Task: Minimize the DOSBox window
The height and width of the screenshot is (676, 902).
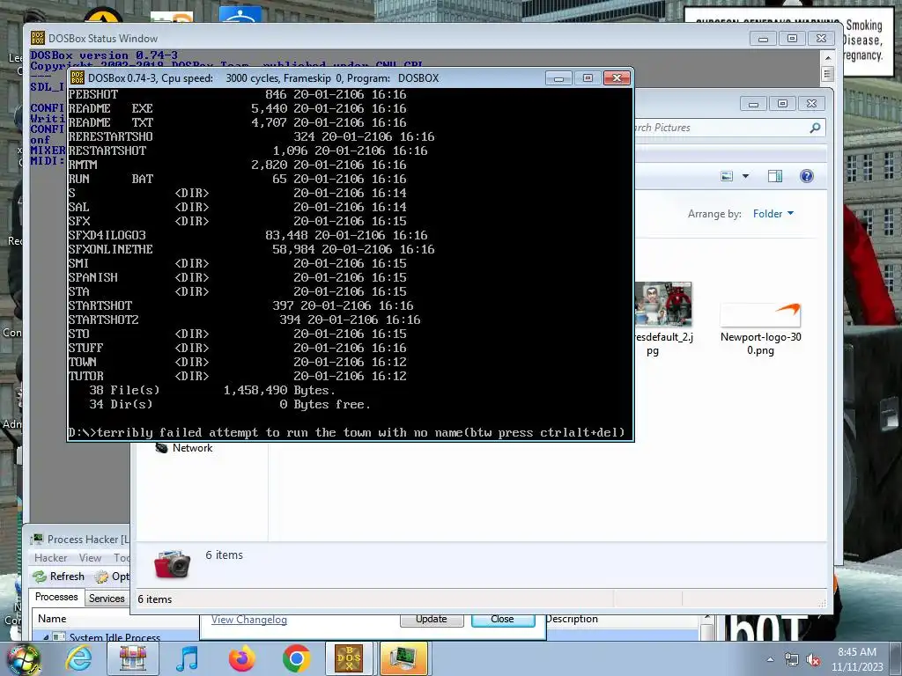Action: point(558,78)
